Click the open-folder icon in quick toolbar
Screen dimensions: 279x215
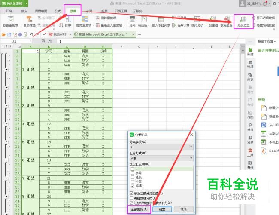tap(3, 34)
